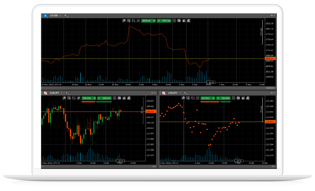Click the zoom magnifier on EURJPY chart
The width and height of the screenshot is (315, 191).
tap(64, 98)
